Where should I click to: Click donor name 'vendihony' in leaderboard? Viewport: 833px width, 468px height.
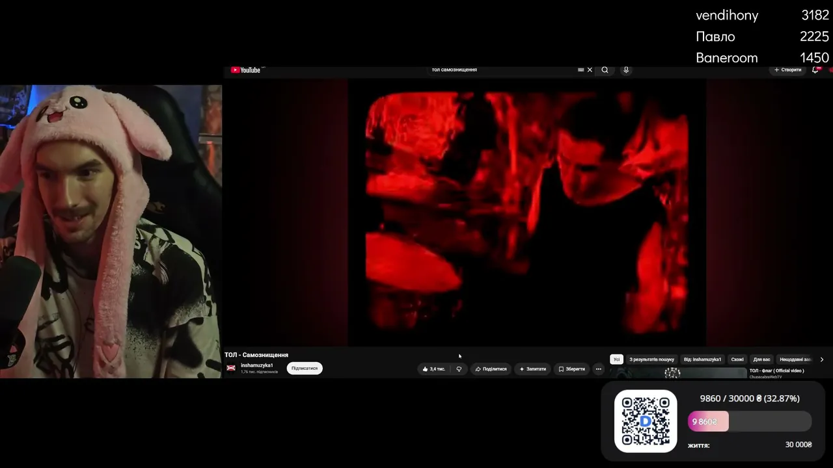tap(727, 16)
